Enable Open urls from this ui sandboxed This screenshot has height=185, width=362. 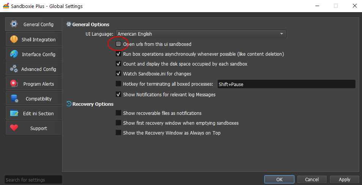click(118, 44)
